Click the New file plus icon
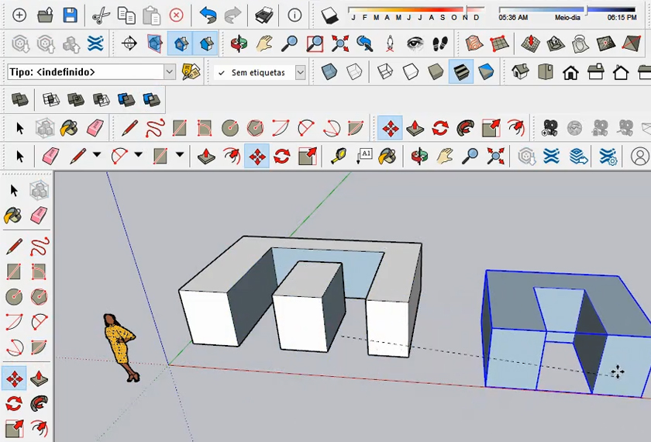 pos(19,15)
